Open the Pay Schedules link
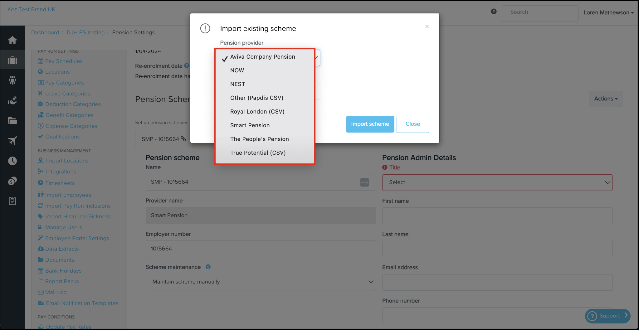 [64, 61]
